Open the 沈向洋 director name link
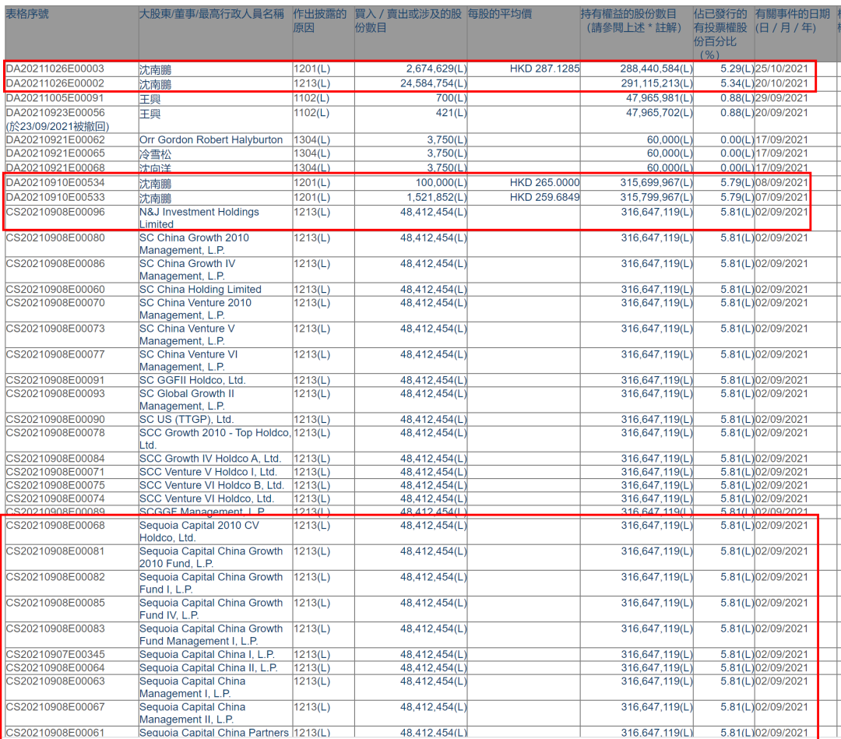The width and height of the screenshot is (841, 739). [155, 168]
